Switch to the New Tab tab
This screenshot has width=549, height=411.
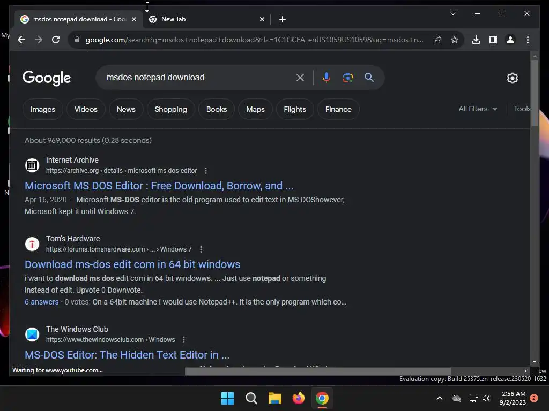(206, 19)
